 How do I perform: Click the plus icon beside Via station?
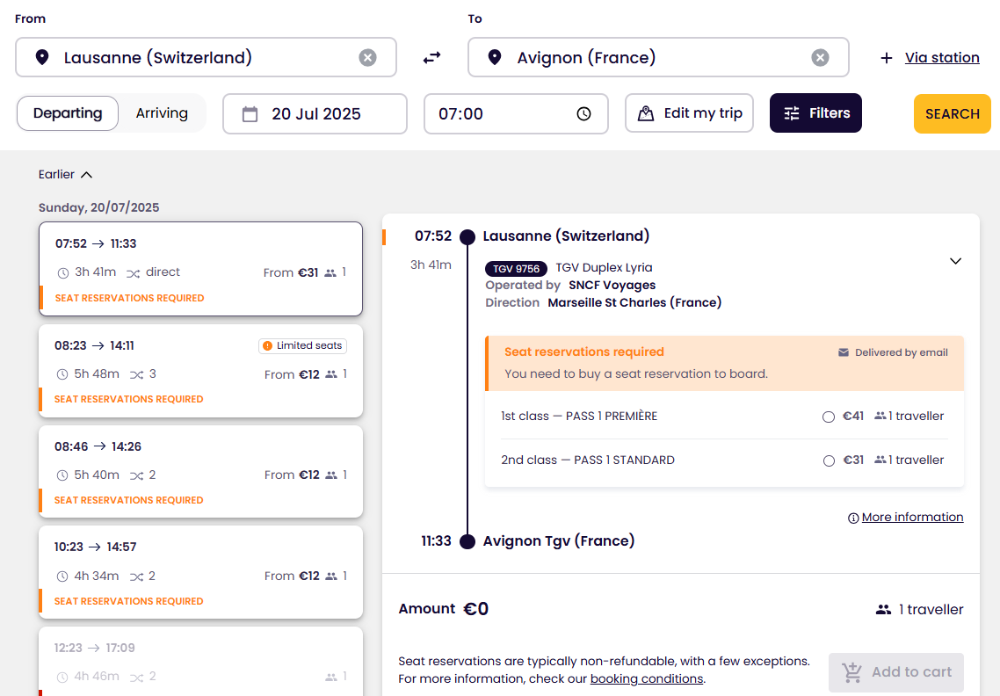coord(887,58)
